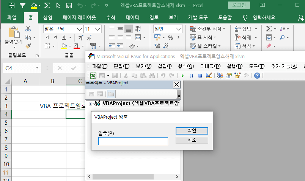Open the 개발 도구 ribbon tab
The image size is (305, 181).
tap(198, 18)
